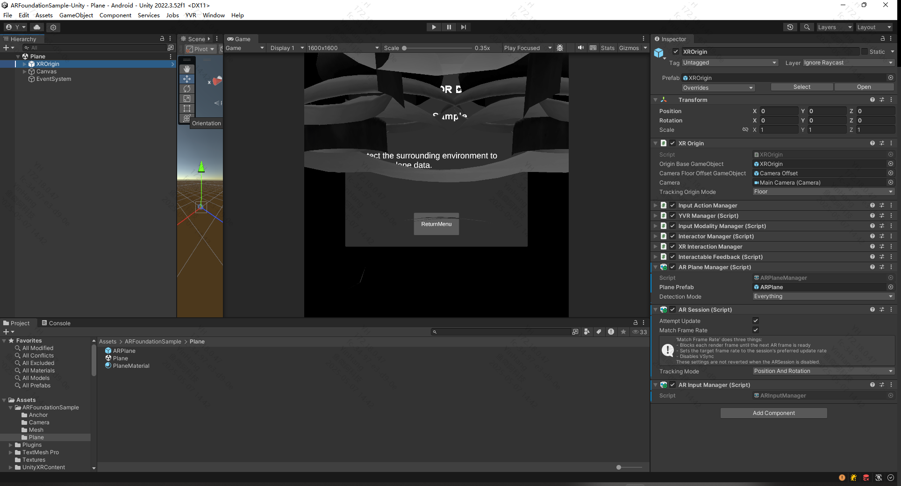
Task: Click the Step forward playback button
Action: pyautogui.click(x=463, y=27)
